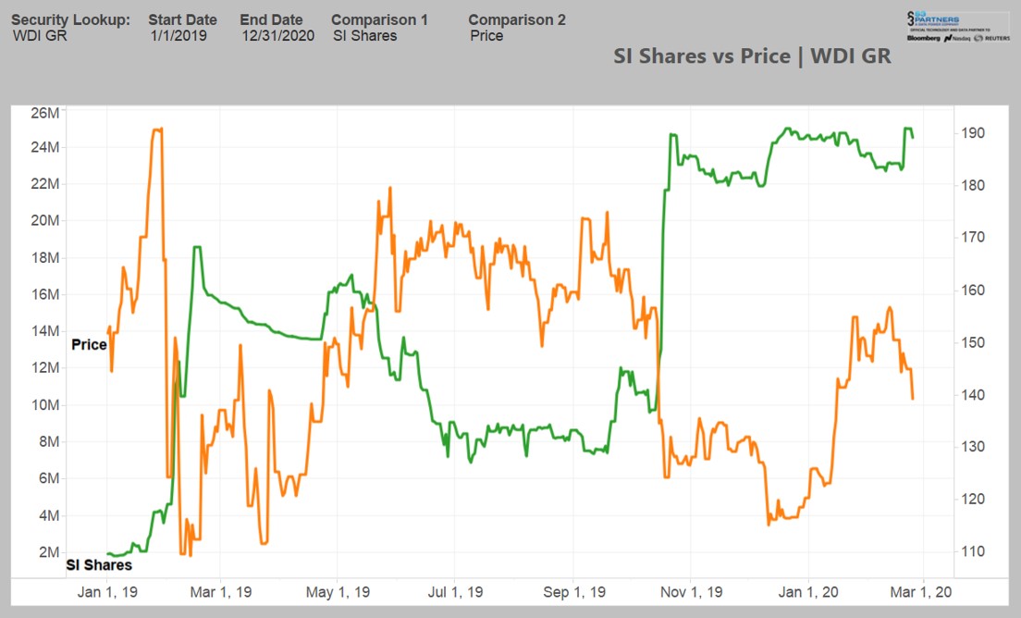This screenshot has height=618, width=1021.
Task: Toggle the Price series legend label
Action: [89, 344]
